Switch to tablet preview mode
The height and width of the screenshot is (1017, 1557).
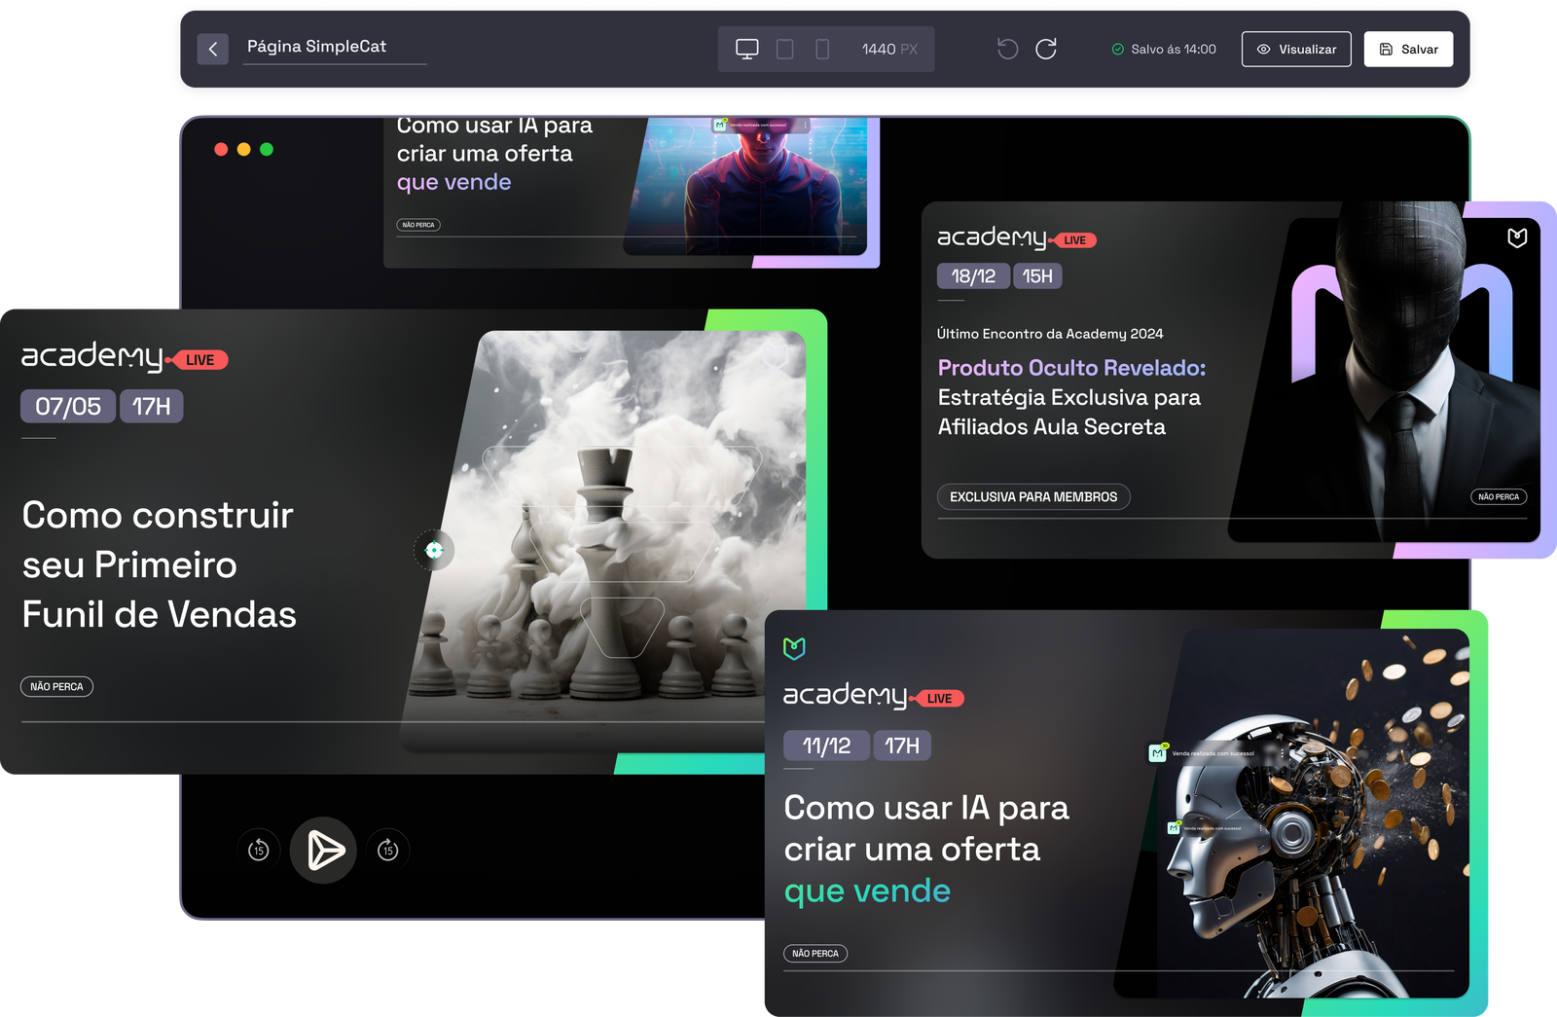[x=784, y=49]
